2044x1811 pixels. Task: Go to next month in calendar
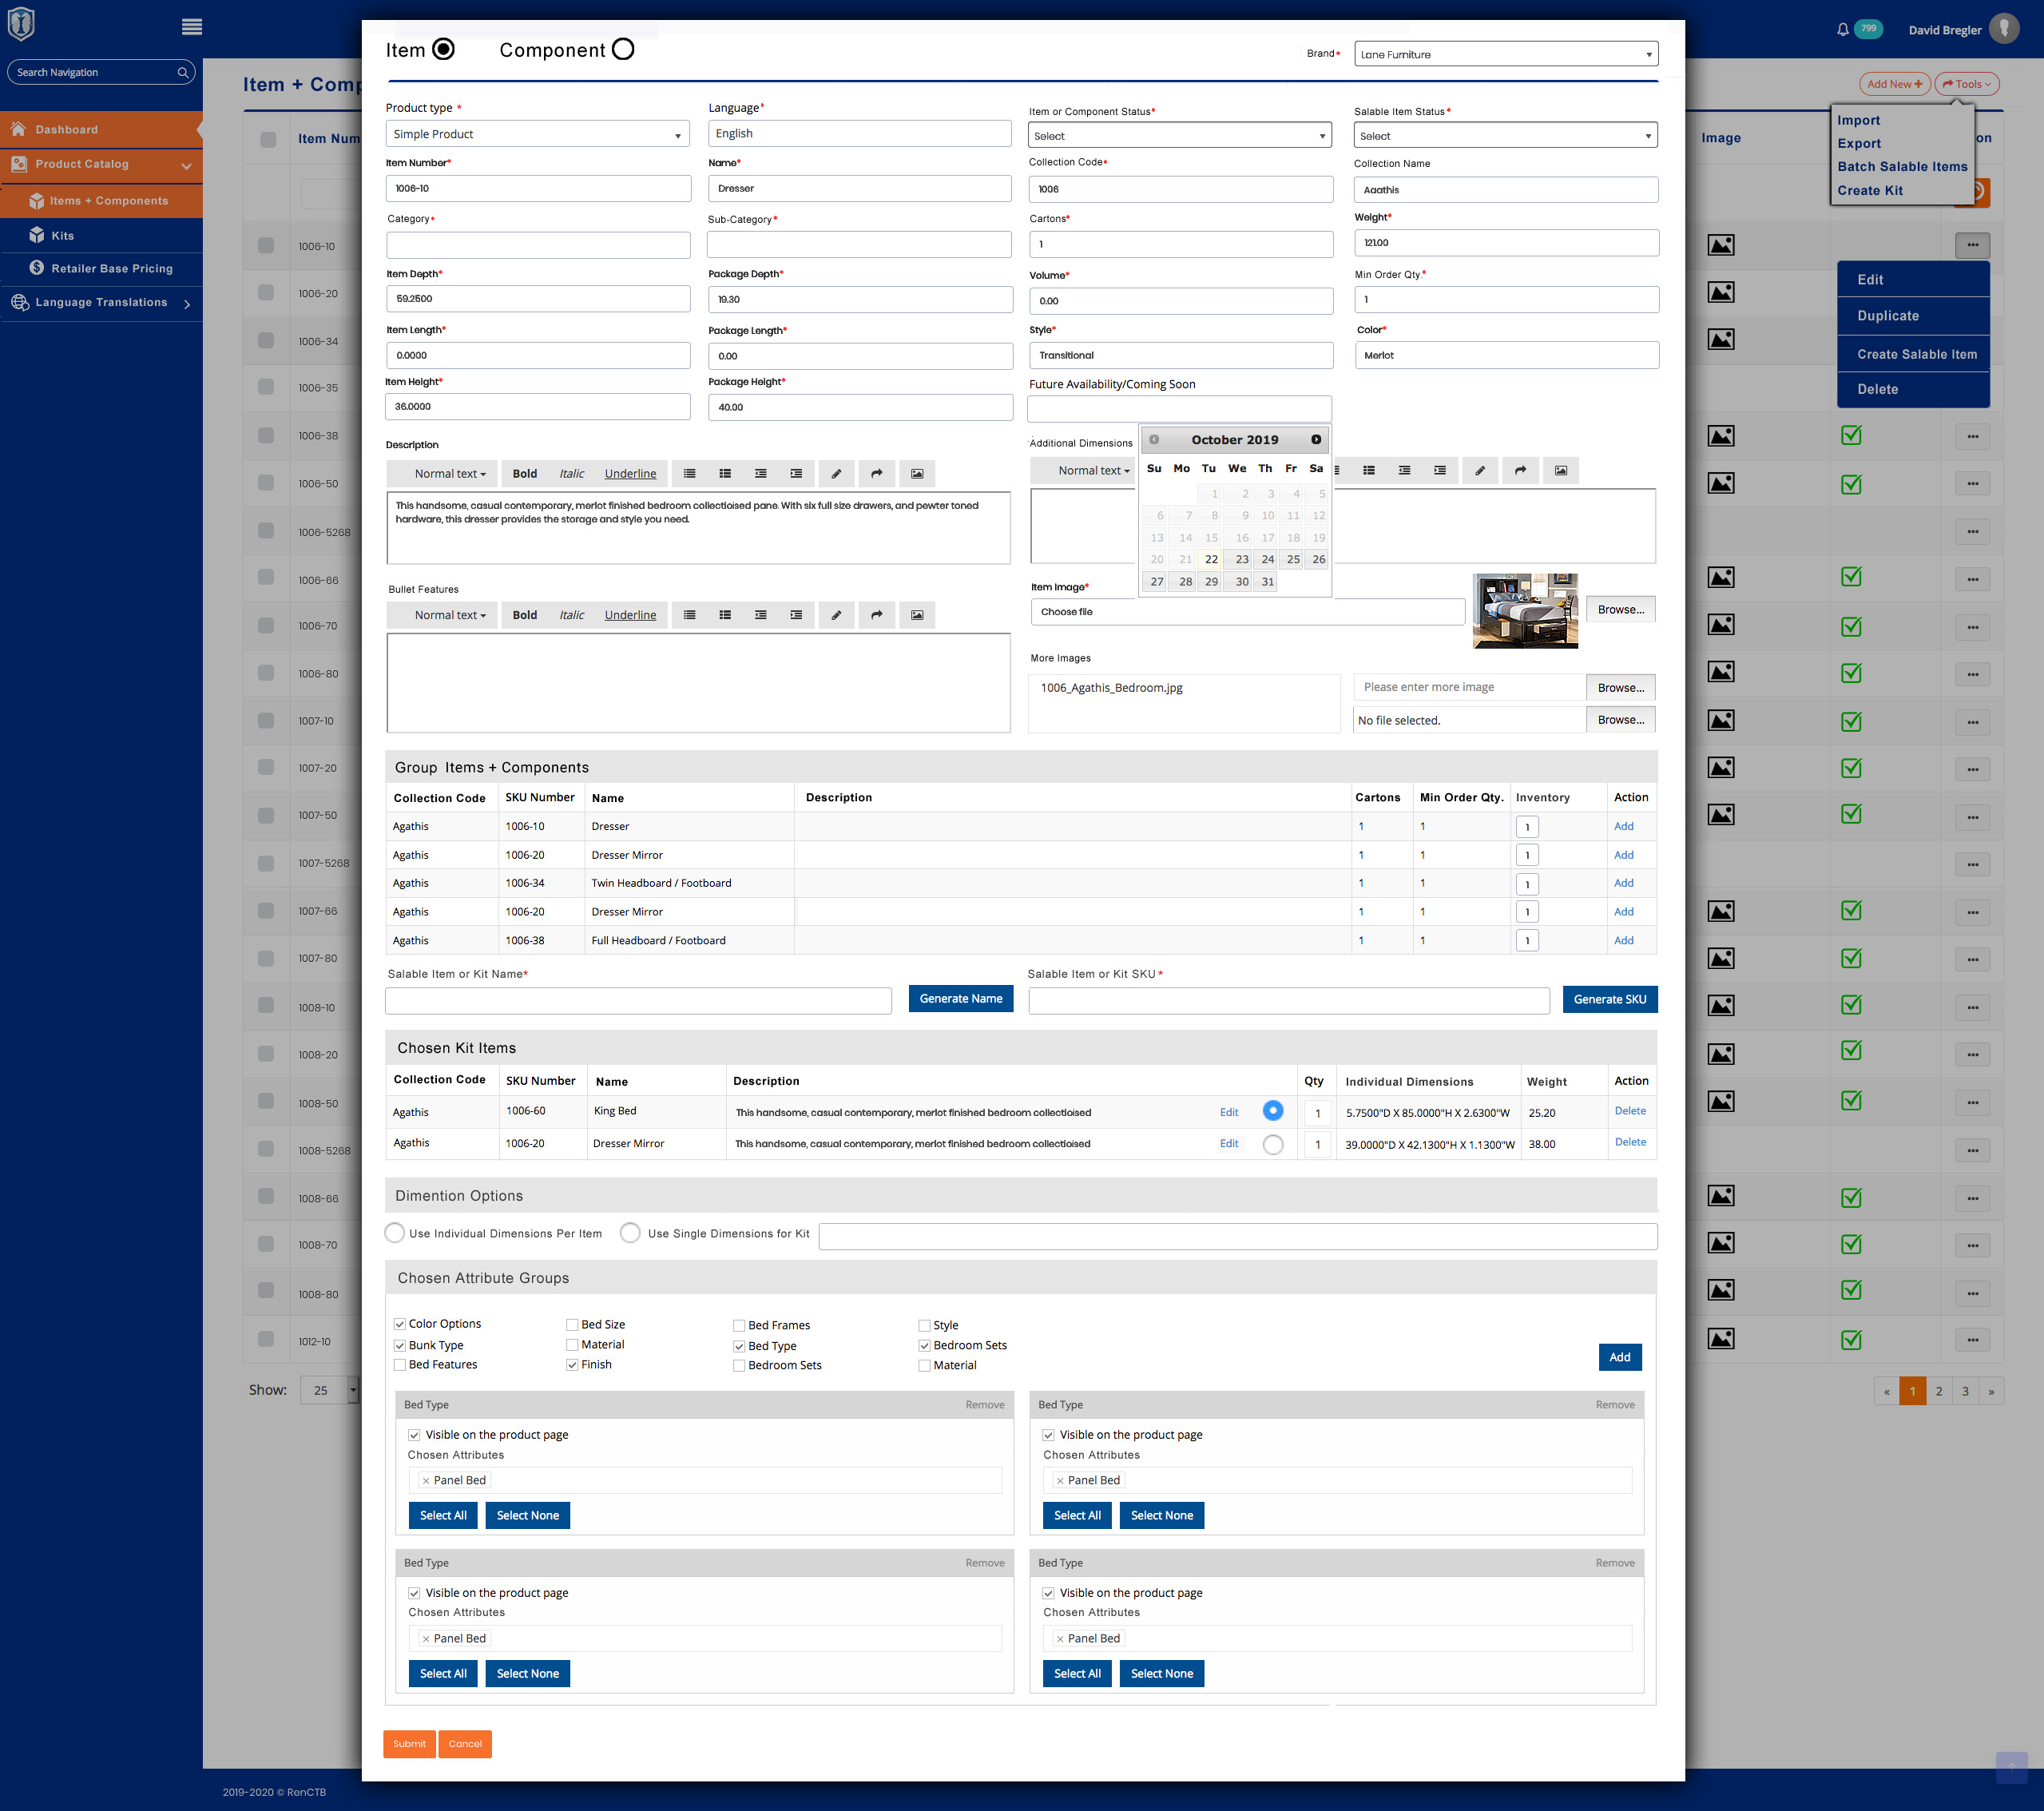tap(1316, 440)
